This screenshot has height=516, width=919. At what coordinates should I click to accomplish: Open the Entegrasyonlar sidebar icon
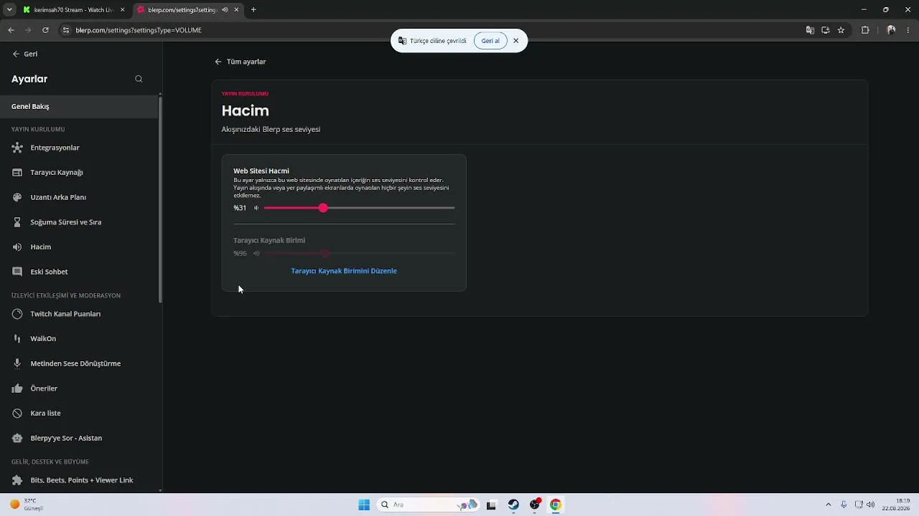pos(17,148)
